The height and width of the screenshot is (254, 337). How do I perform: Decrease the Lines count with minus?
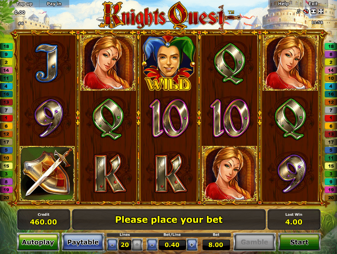click(112, 245)
